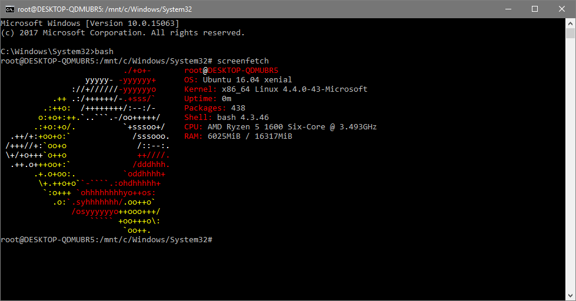
Task: Click the Kernel version info line
Action: pyautogui.click(x=275, y=89)
